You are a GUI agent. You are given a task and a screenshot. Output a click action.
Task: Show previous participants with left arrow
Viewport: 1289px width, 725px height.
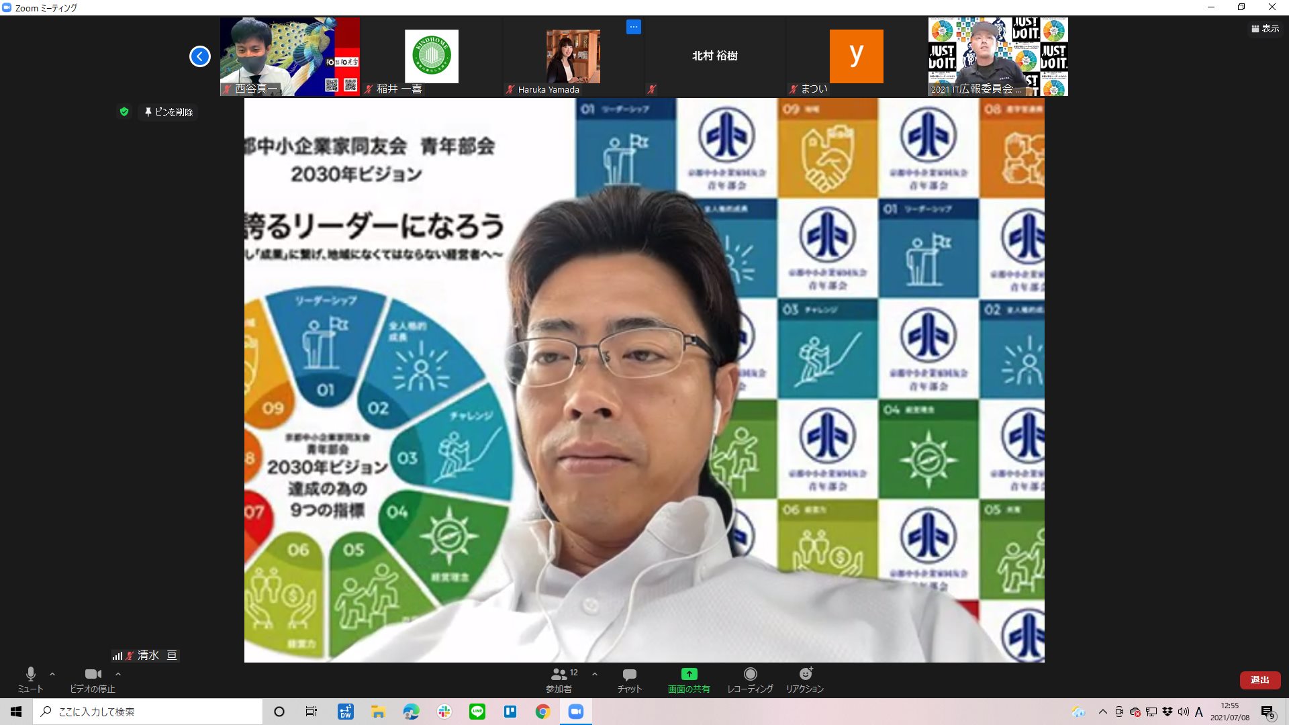tap(200, 56)
